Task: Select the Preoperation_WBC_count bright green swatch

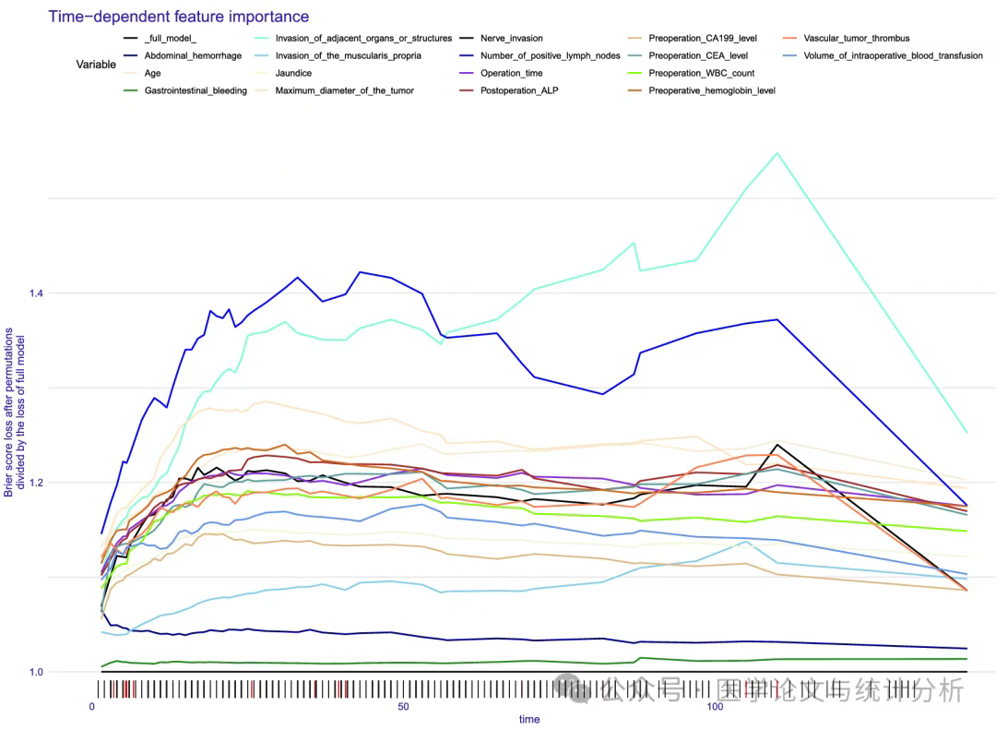Action: coord(634,73)
